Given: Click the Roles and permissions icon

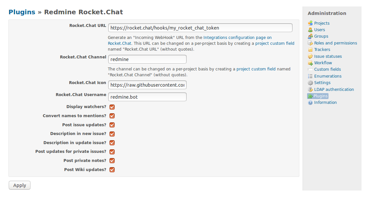Looking at the screenshot, I should coord(310,43).
